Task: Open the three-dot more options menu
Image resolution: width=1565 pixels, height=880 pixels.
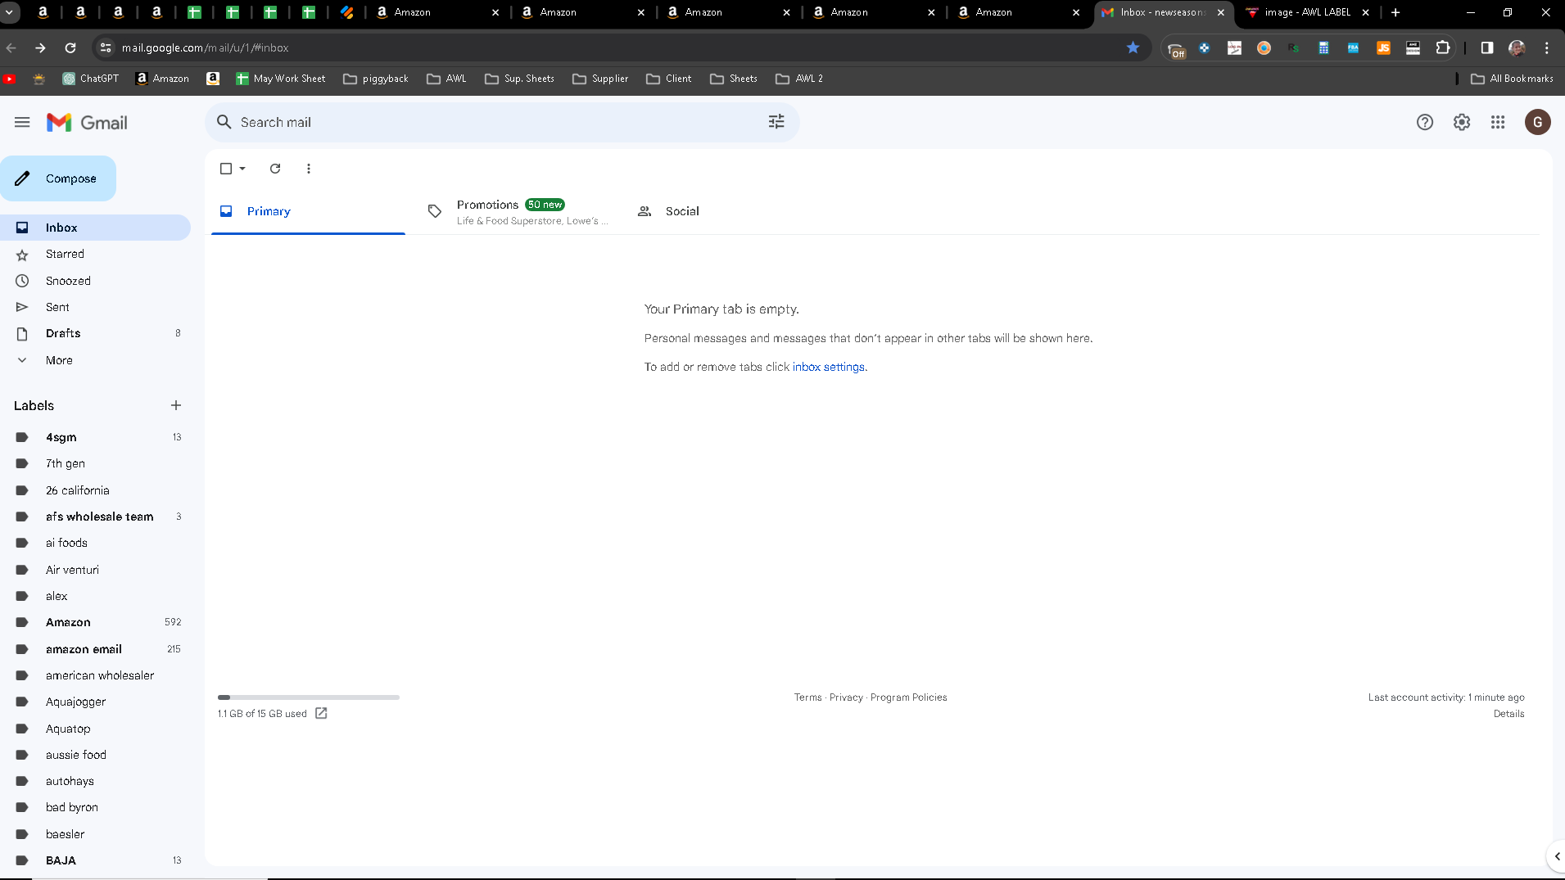Action: pos(309,169)
